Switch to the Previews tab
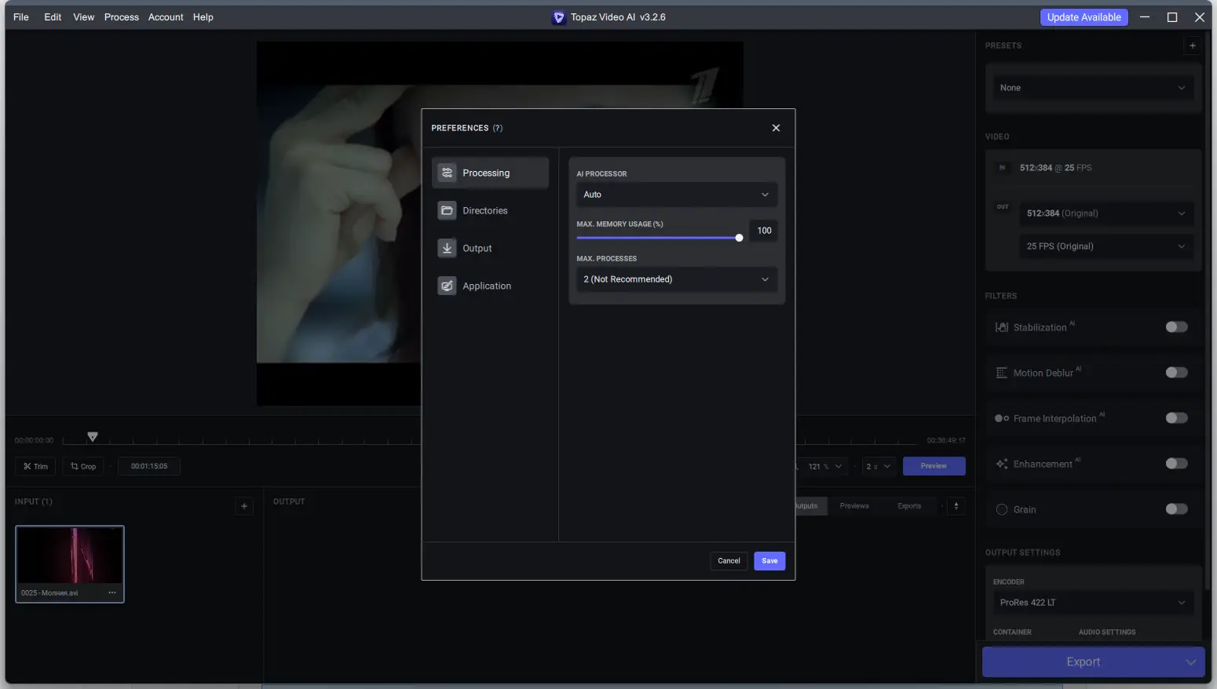1217x689 pixels. click(854, 506)
